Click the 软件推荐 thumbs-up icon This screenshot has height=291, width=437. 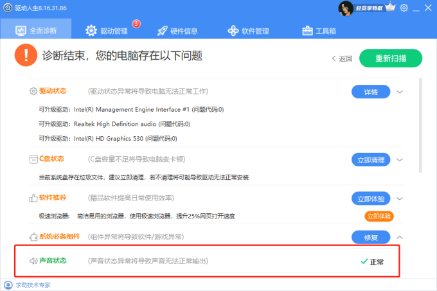point(33,198)
